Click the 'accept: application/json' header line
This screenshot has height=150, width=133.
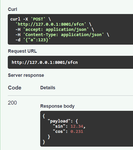coord(55,29)
